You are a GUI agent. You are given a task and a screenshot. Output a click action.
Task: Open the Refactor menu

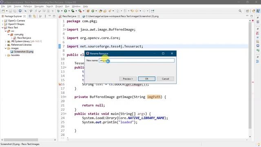point(28,7)
